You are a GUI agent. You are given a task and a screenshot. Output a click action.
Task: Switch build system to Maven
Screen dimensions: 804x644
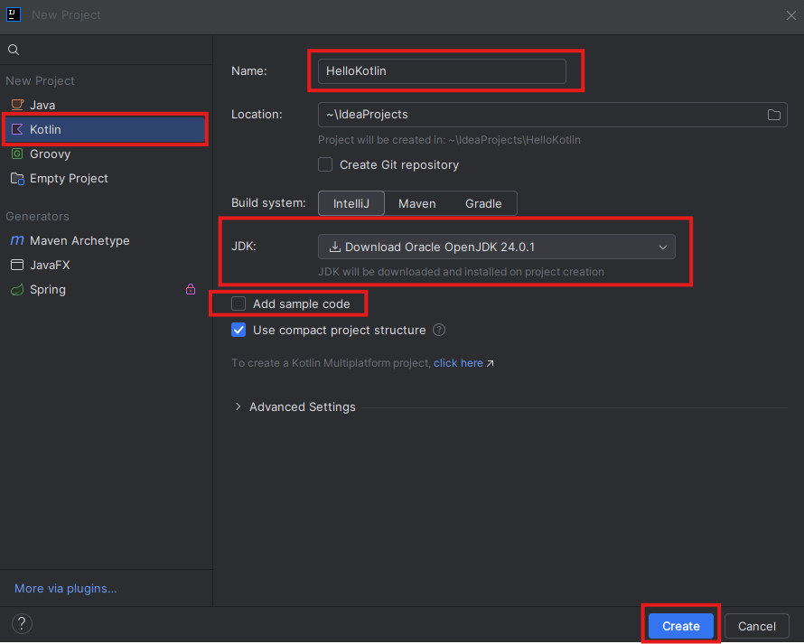coord(416,203)
